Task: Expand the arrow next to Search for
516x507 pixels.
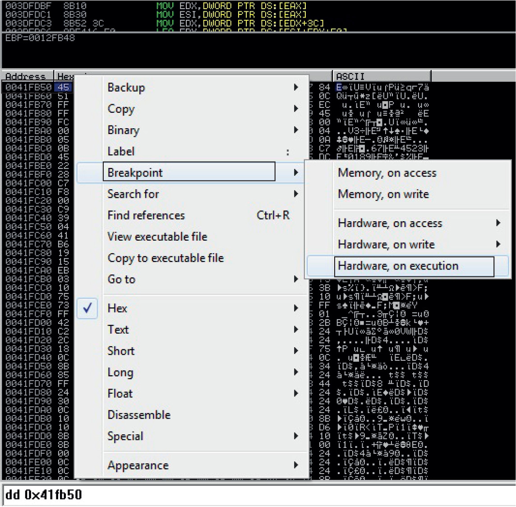Action: tap(296, 194)
